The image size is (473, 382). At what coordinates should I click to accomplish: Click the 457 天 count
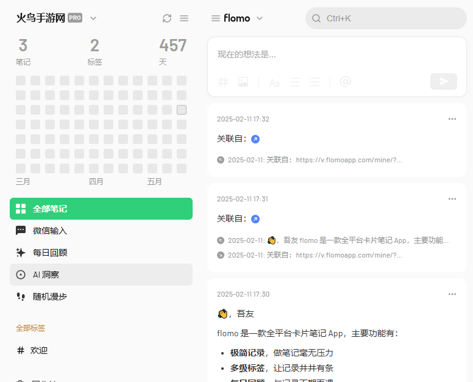tap(173, 52)
